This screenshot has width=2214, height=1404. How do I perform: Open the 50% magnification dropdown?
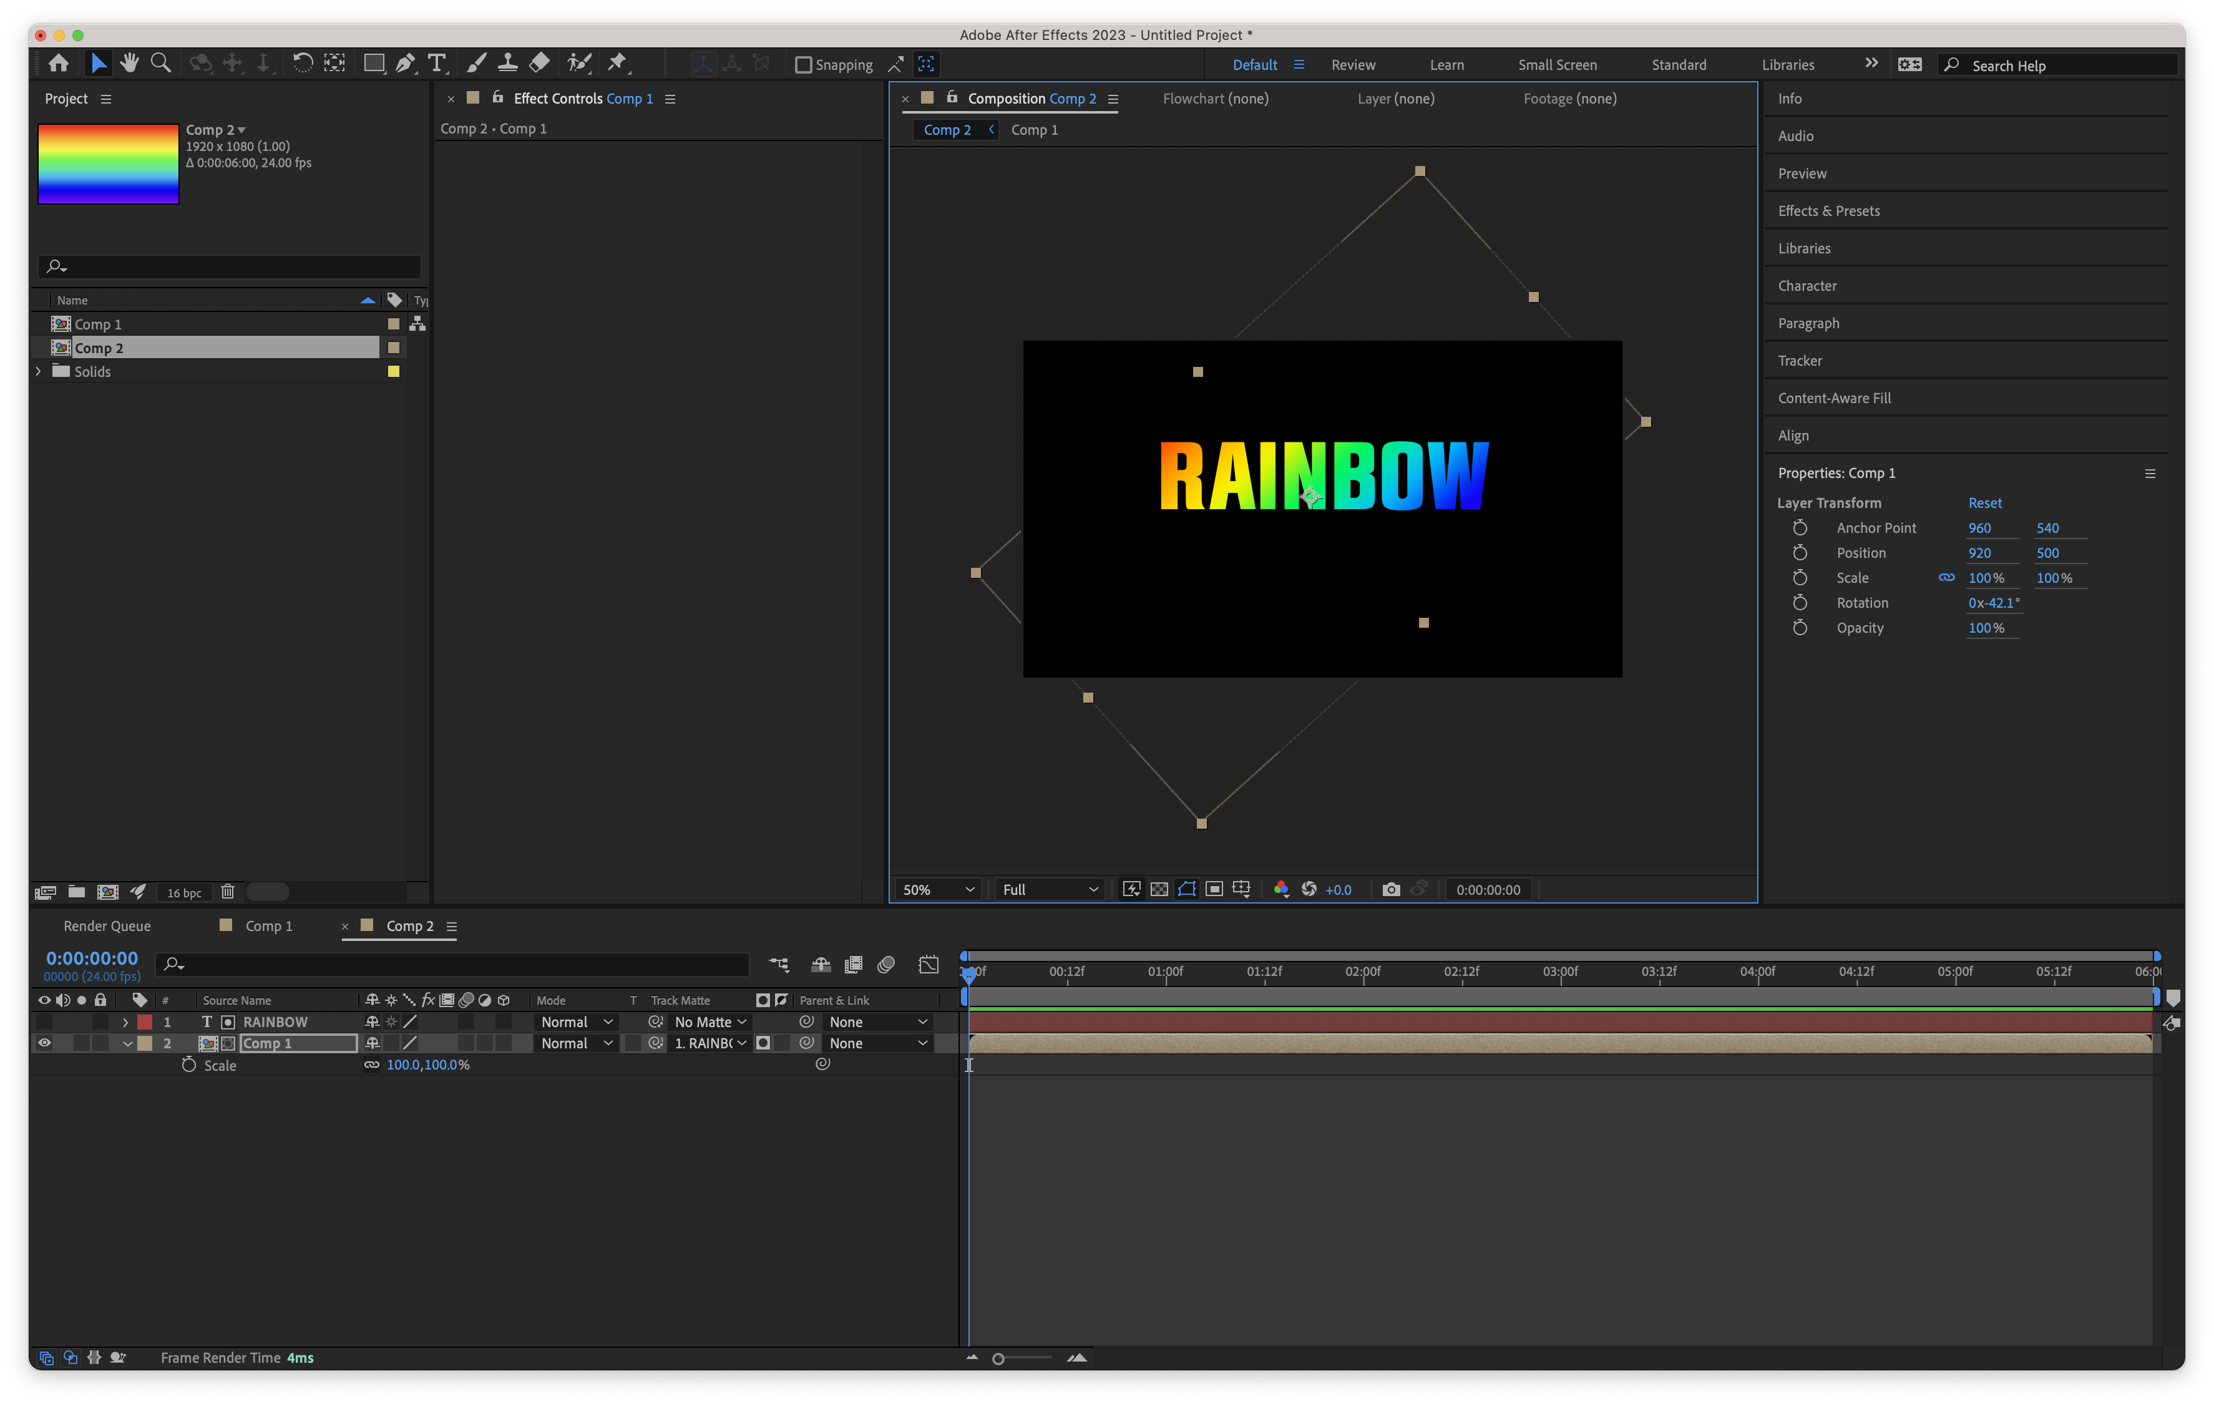(936, 889)
